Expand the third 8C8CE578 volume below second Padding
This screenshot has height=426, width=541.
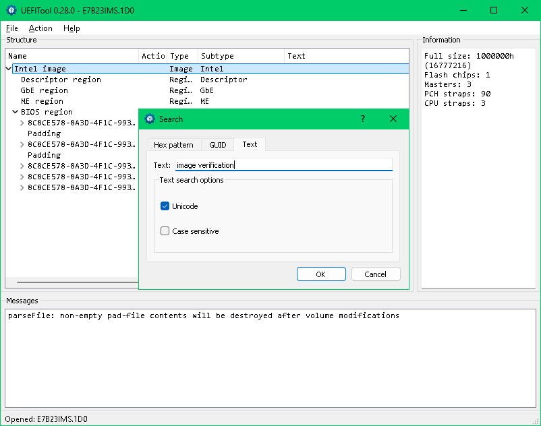point(22,166)
